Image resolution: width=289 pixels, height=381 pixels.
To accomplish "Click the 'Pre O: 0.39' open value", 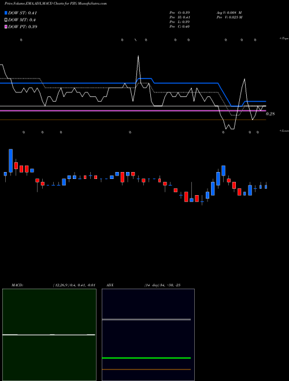I will [180, 12].
